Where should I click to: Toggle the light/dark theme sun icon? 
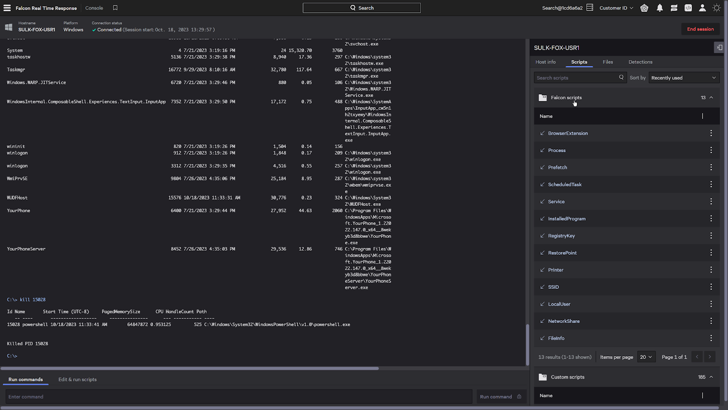coord(717,8)
